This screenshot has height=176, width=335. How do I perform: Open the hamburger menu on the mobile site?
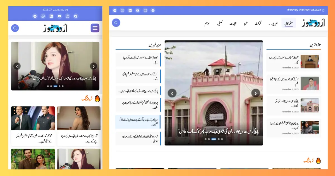(x=95, y=28)
